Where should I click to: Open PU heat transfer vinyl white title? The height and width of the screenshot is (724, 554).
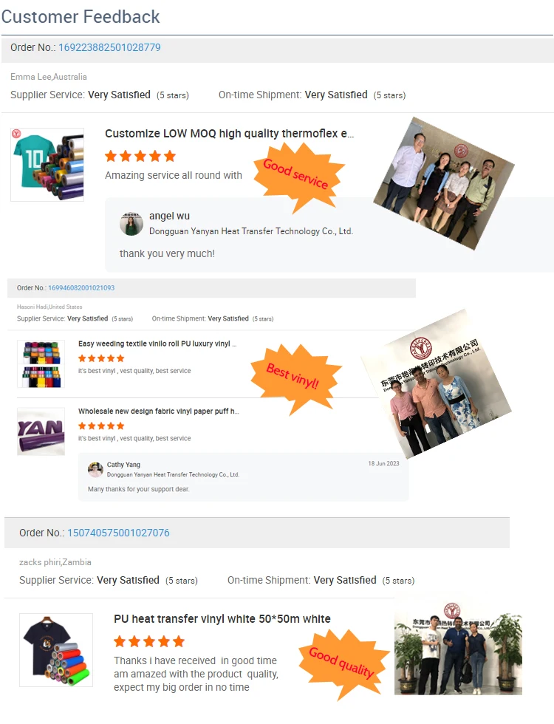pos(222,619)
